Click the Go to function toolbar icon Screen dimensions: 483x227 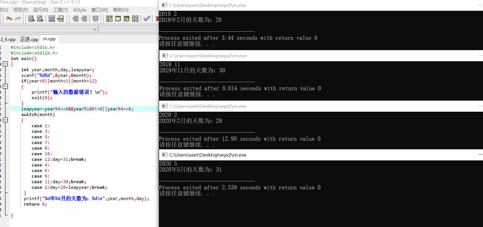(52, 19)
